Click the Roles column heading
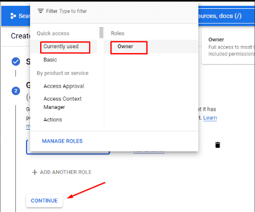Viewport: 255px width, 212px height. [117, 34]
